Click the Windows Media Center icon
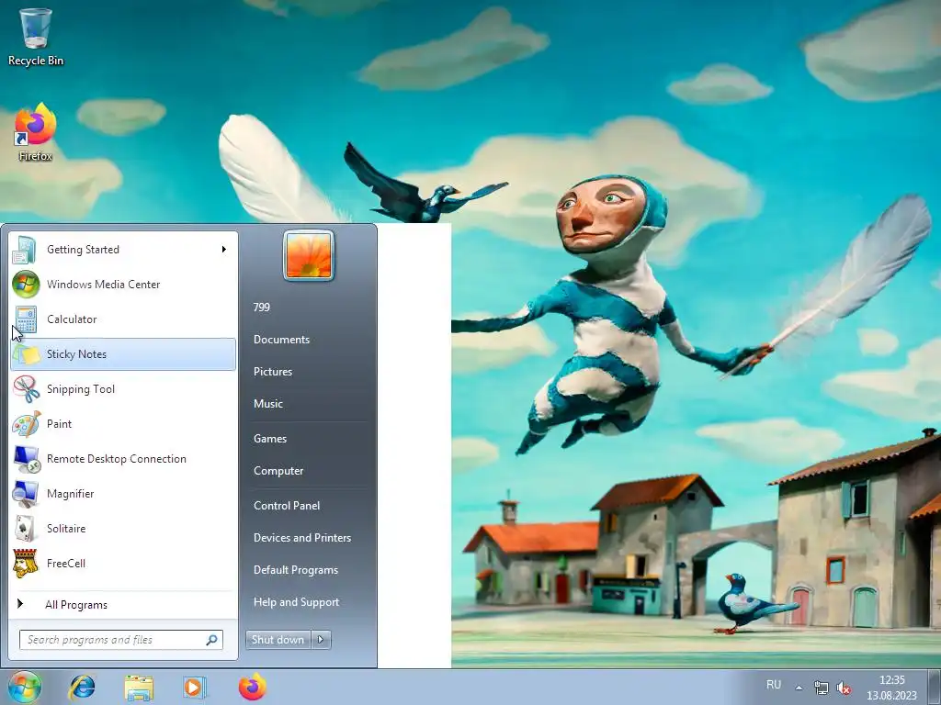 click(x=26, y=285)
